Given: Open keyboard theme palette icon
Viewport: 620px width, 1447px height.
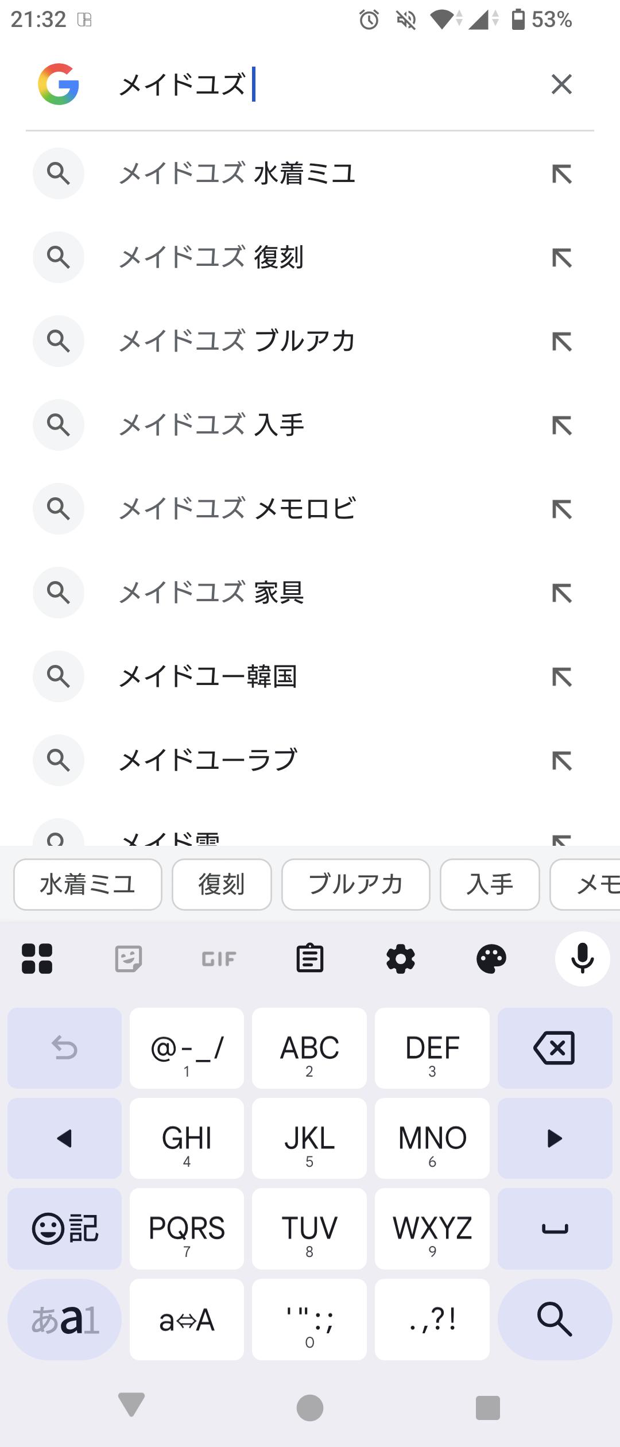Looking at the screenshot, I should click(491, 958).
